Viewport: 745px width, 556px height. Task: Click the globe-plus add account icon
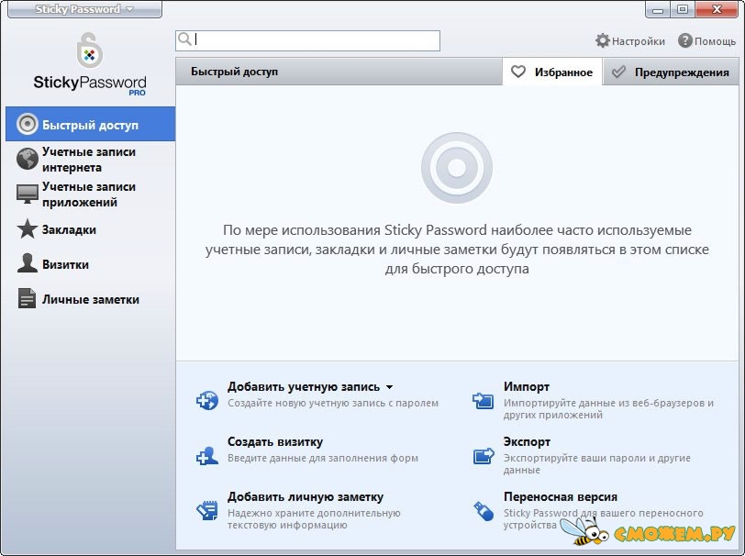click(x=207, y=400)
